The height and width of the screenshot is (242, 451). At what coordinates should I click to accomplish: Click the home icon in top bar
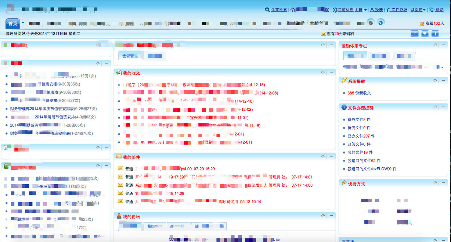coord(293,10)
